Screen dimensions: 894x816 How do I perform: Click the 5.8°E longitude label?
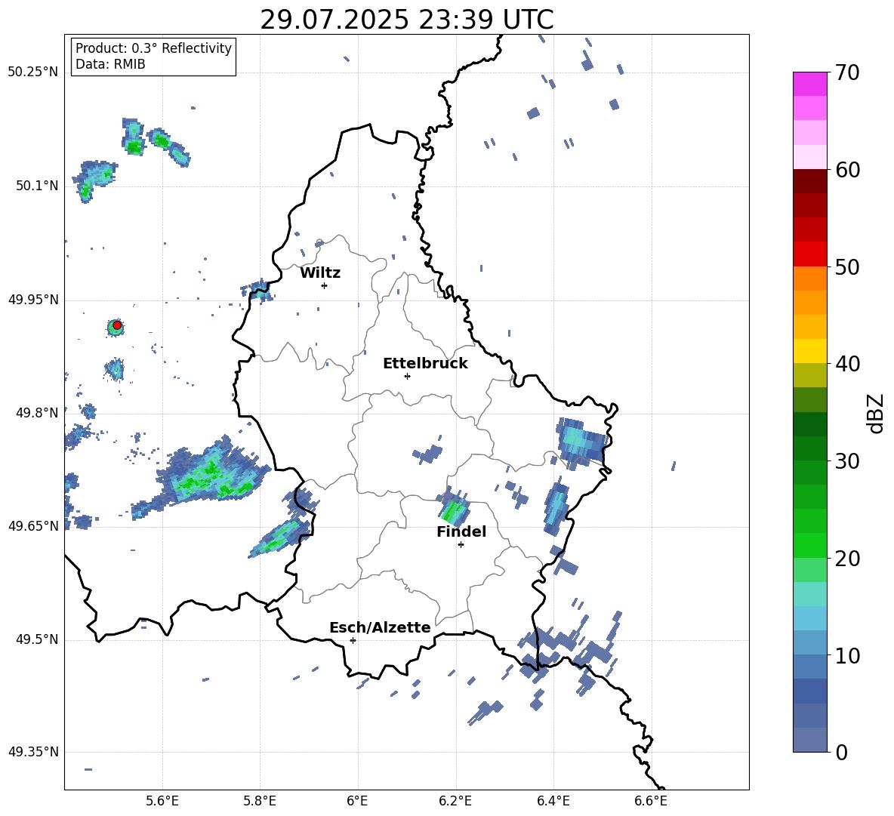(260, 801)
